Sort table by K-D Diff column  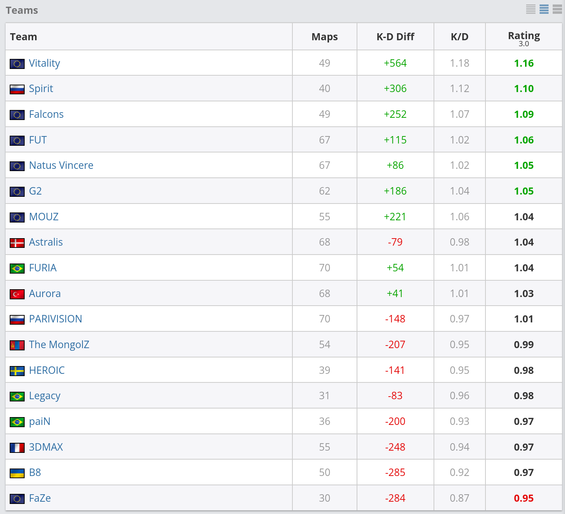point(395,37)
